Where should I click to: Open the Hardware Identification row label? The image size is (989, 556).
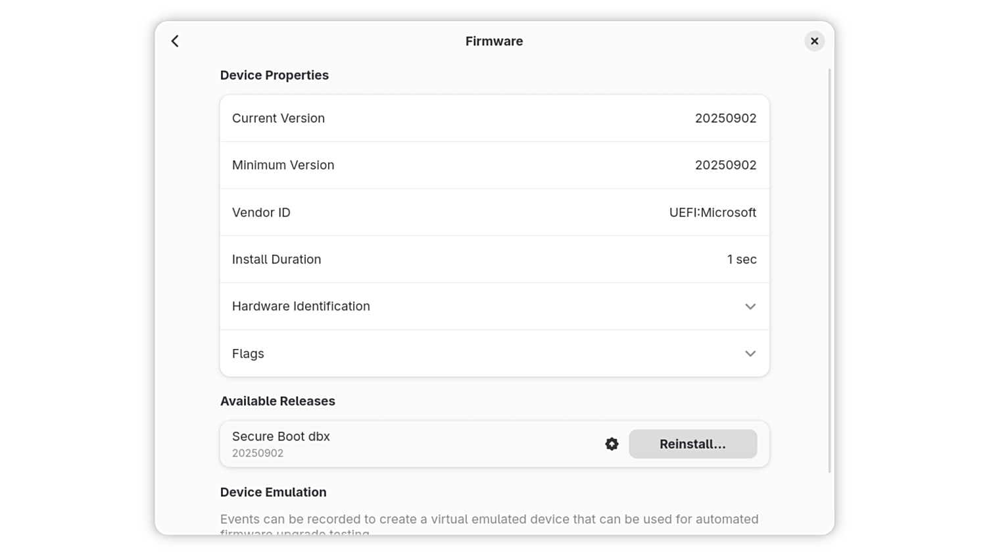pyautogui.click(x=301, y=306)
